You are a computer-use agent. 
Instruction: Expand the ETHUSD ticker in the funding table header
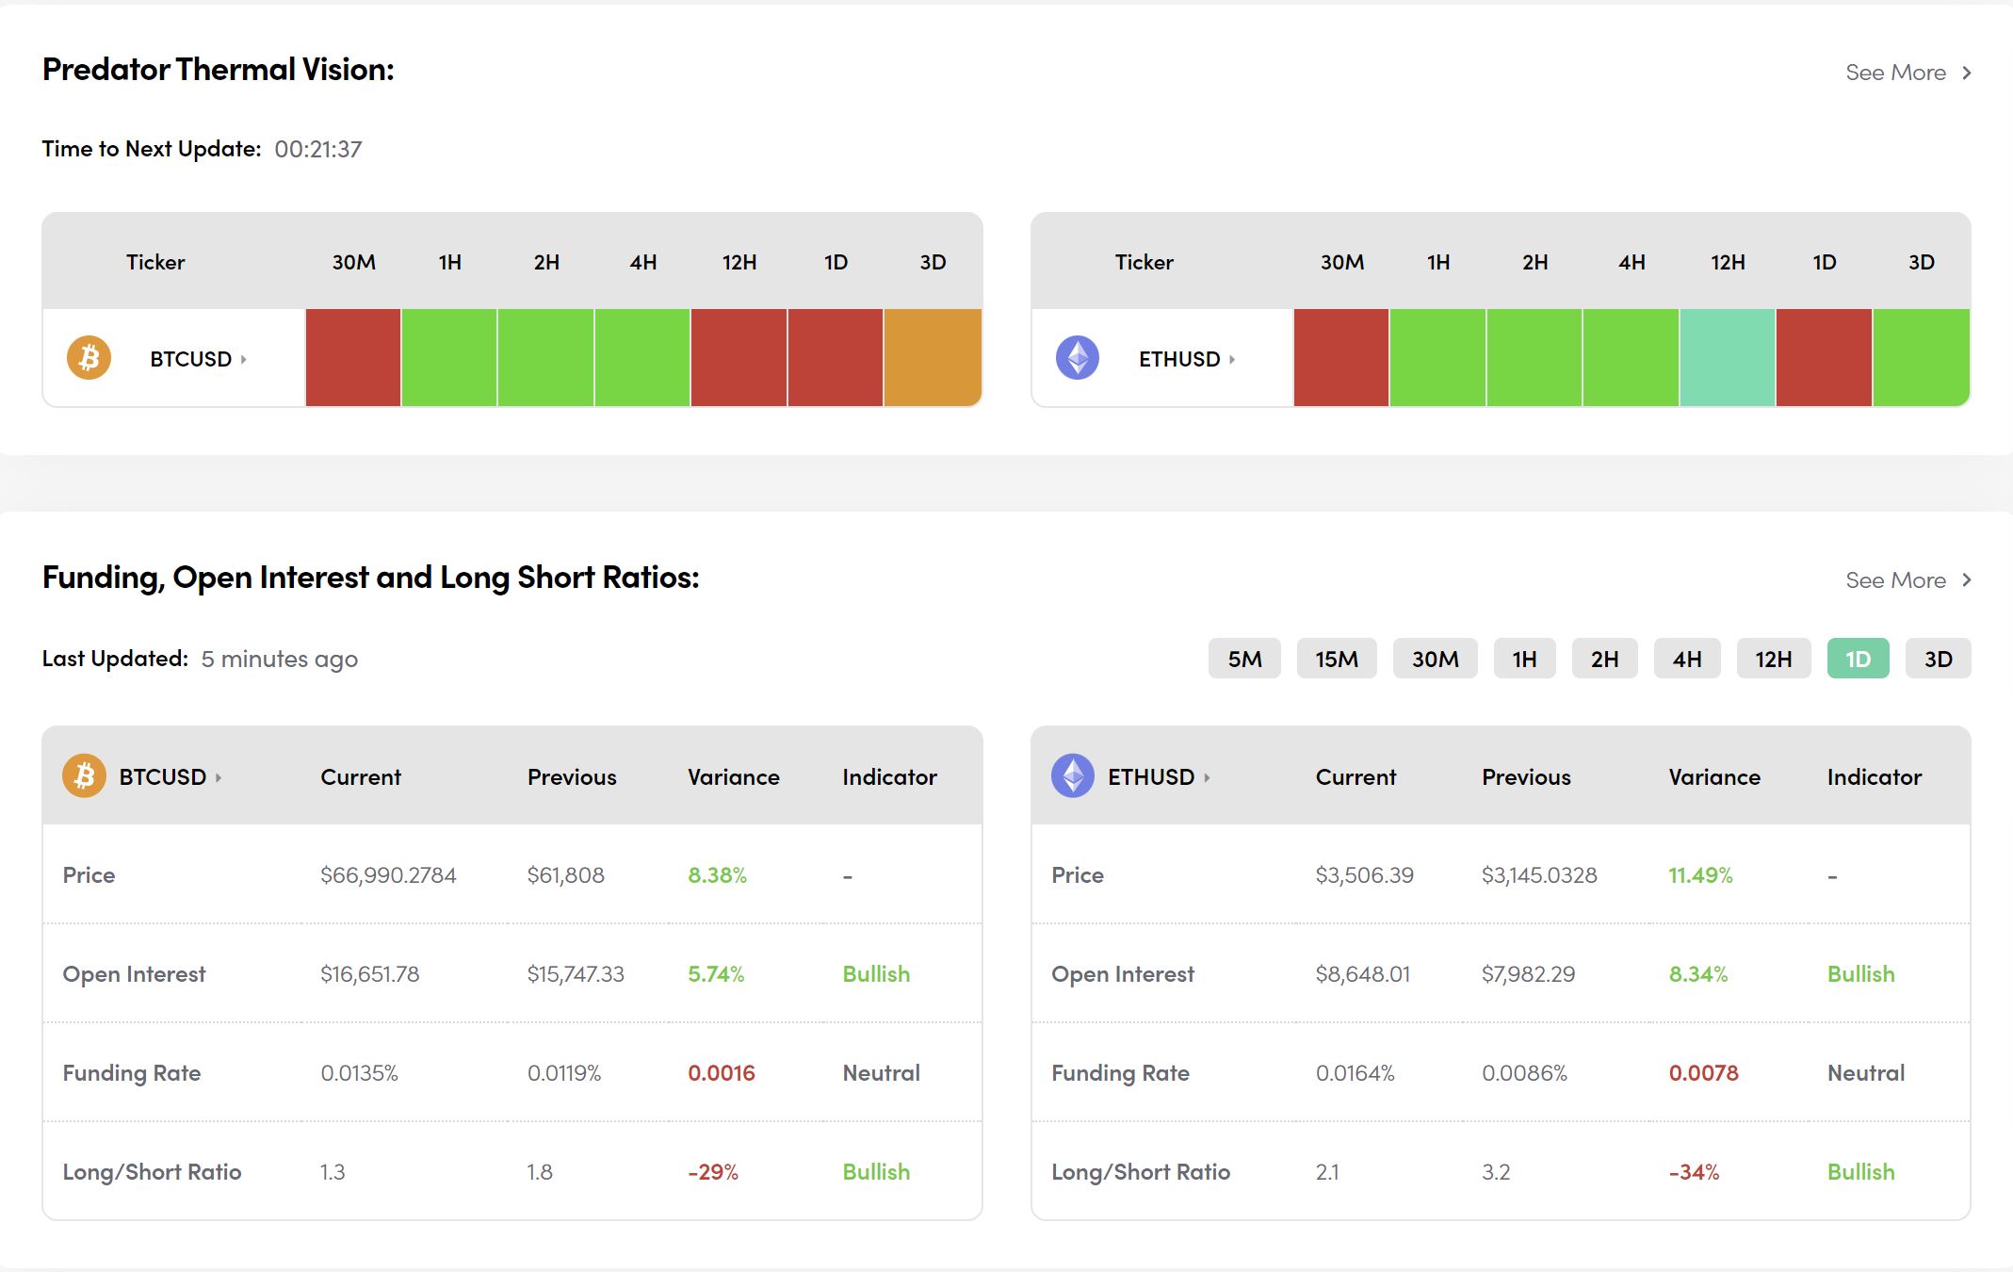(1207, 777)
